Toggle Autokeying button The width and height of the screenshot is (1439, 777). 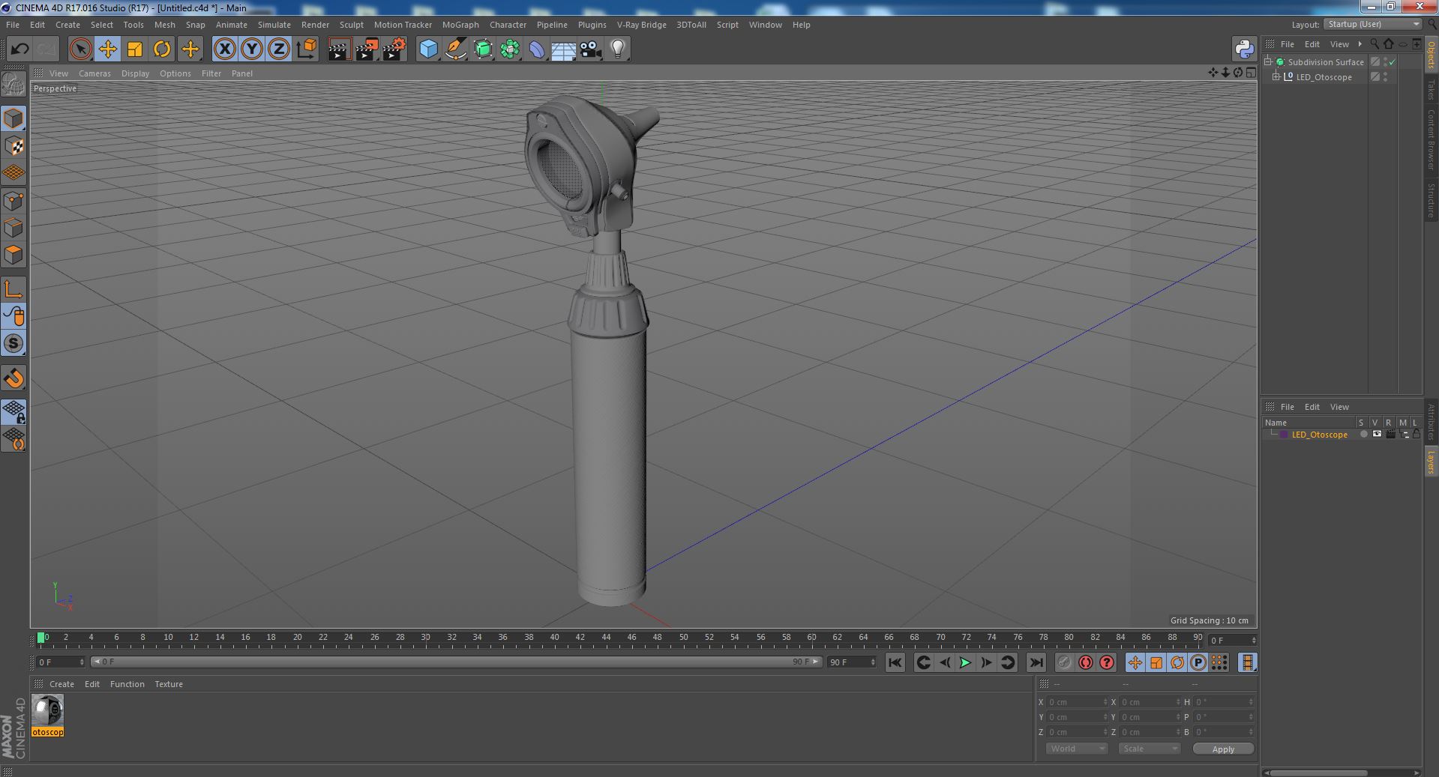point(1085,662)
